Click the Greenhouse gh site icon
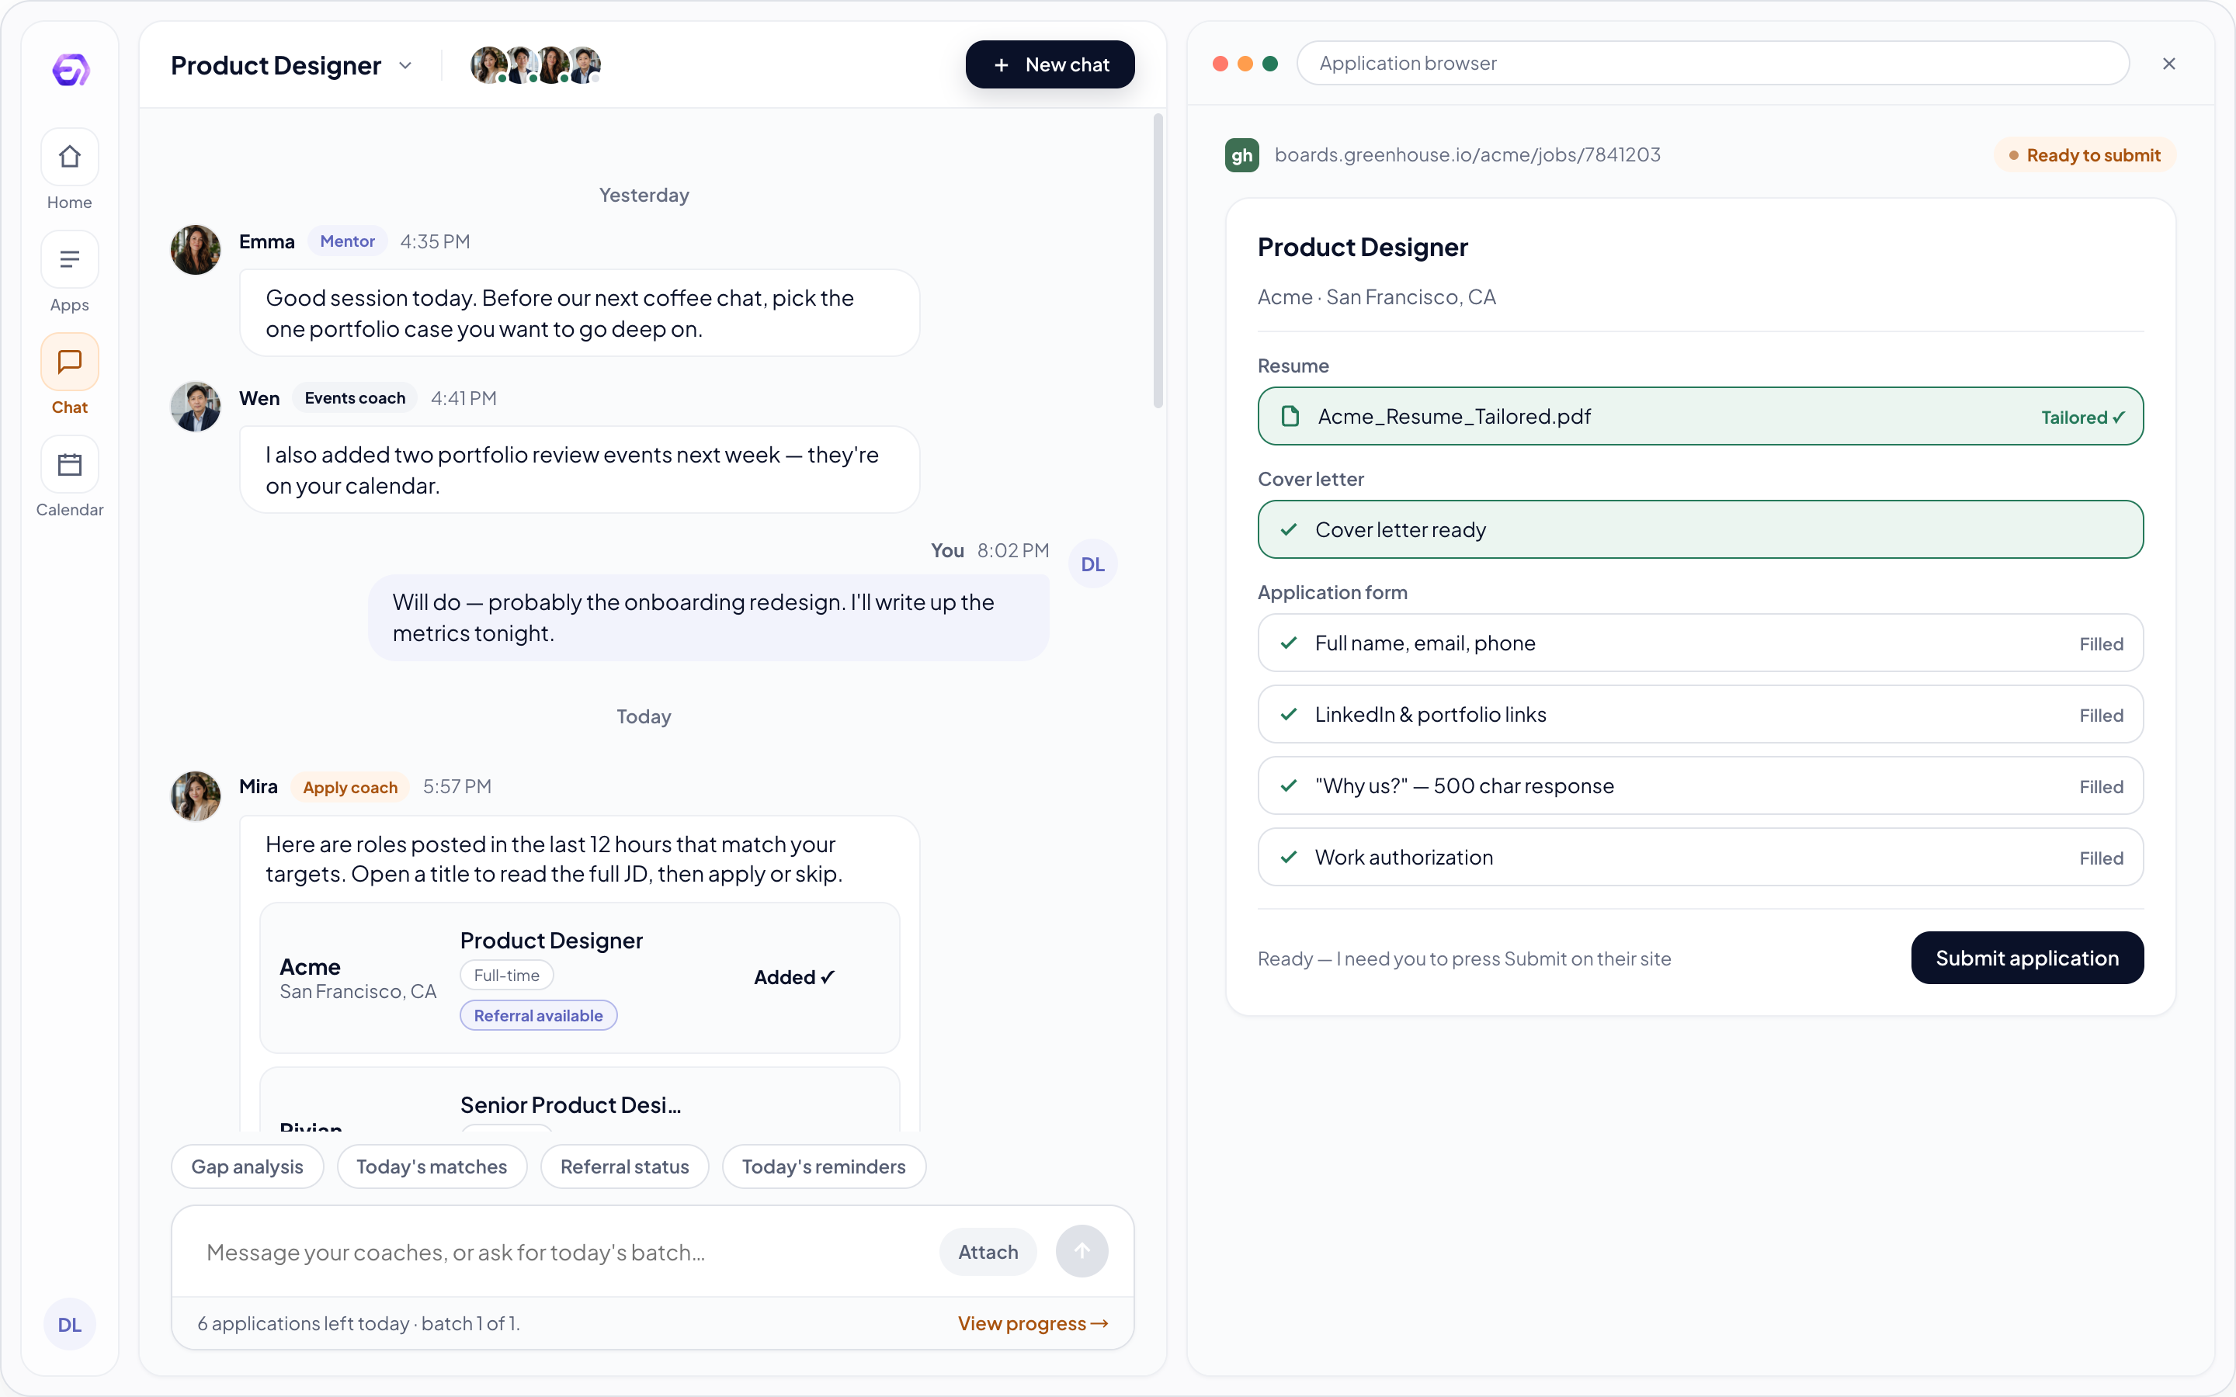 (x=1241, y=155)
